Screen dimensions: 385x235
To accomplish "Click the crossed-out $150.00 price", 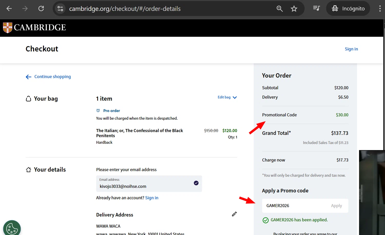I will [211, 131].
